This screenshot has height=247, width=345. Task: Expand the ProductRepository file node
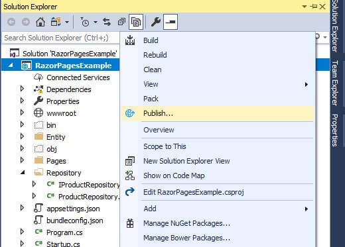(x=34, y=196)
